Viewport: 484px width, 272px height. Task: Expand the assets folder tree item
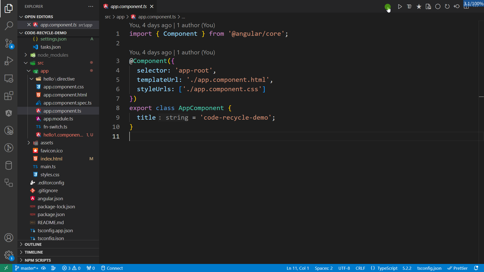(x=29, y=143)
